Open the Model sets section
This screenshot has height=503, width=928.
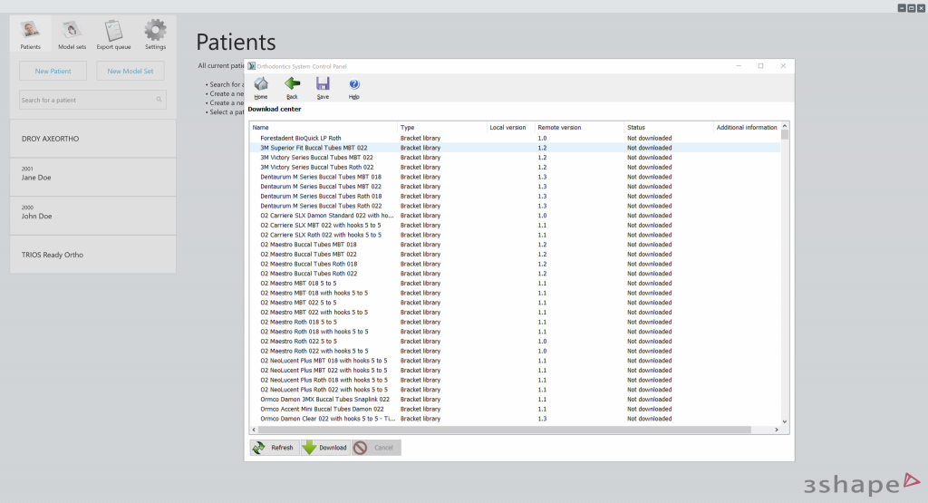tap(72, 34)
